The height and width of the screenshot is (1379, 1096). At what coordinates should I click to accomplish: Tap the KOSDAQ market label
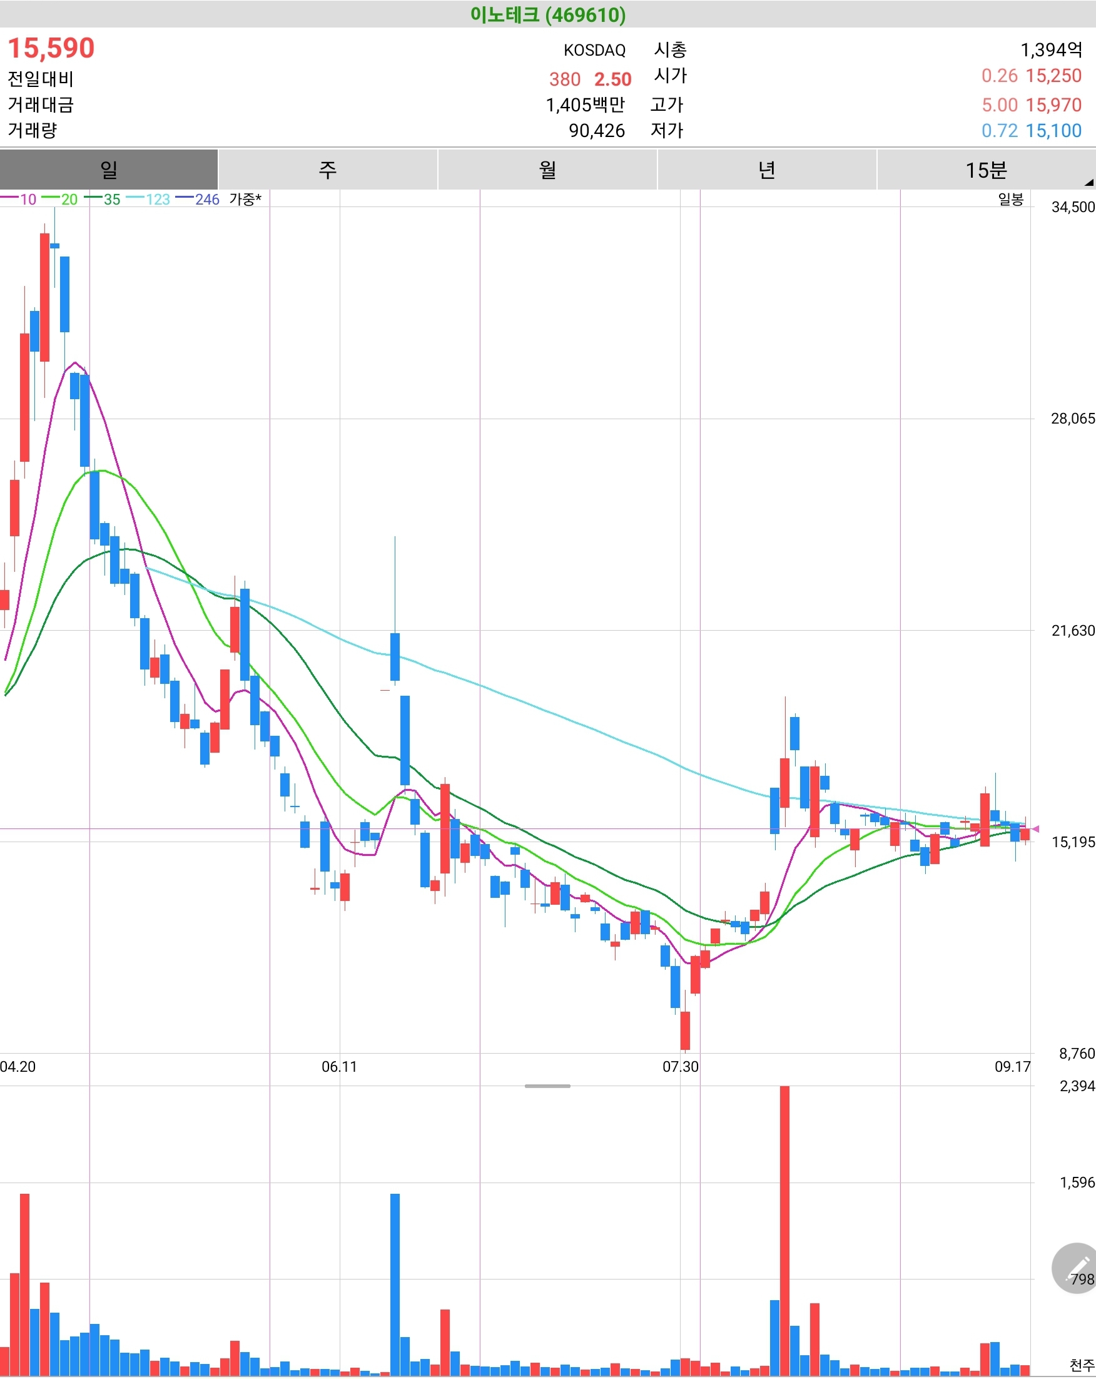pyautogui.click(x=594, y=50)
